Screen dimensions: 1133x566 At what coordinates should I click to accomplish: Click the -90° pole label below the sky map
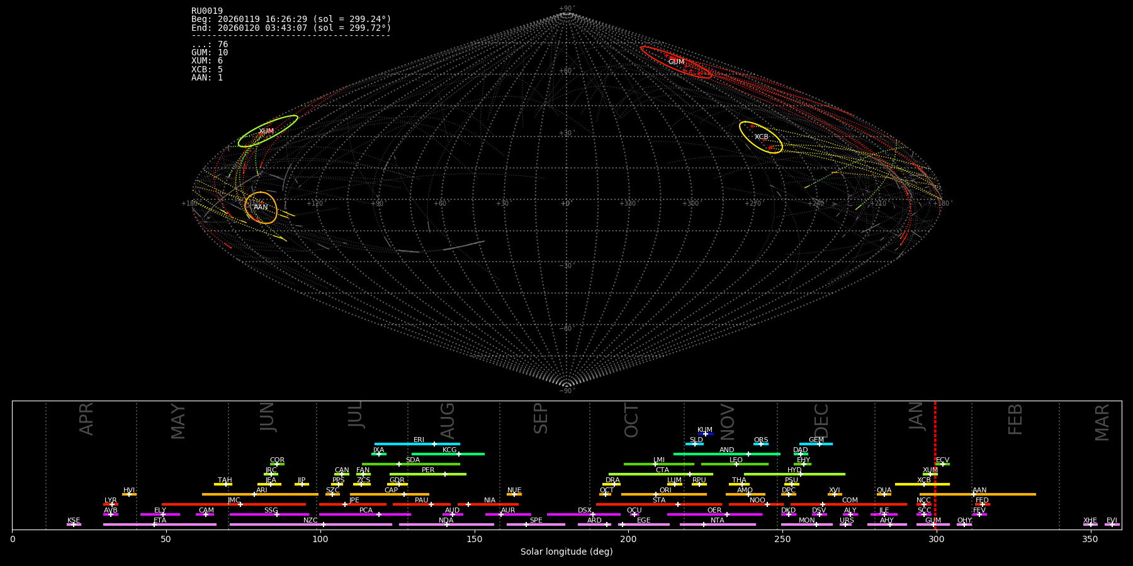[x=566, y=391]
